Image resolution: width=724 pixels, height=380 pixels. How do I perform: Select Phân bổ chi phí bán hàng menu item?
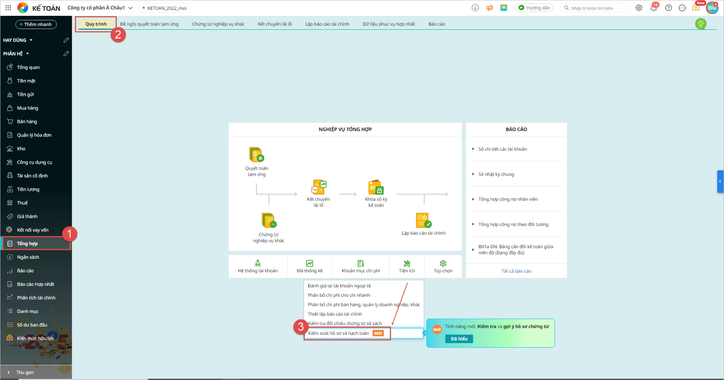pos(364,305)
